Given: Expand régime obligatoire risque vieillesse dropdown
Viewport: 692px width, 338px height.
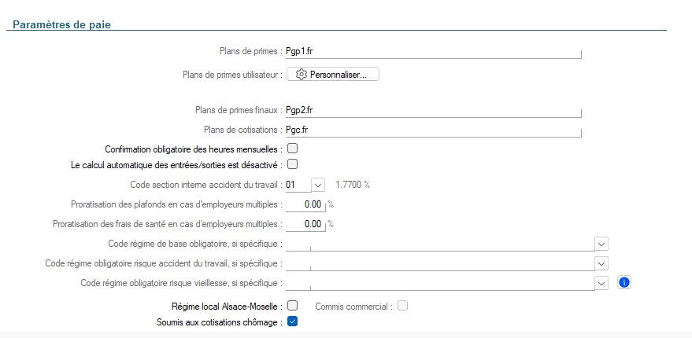Looking at the screenshot, I should [x=601, y=283].
